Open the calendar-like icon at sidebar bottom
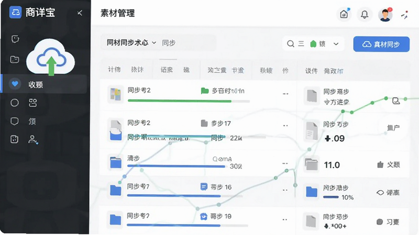Screen dimensions: 419x235 coord(15,139)
